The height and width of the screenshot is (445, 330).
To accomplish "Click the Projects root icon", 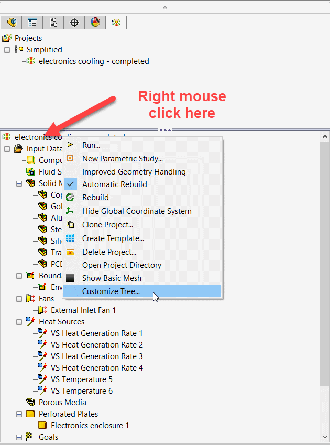I will pyautogui.click(x=7, y=38).
